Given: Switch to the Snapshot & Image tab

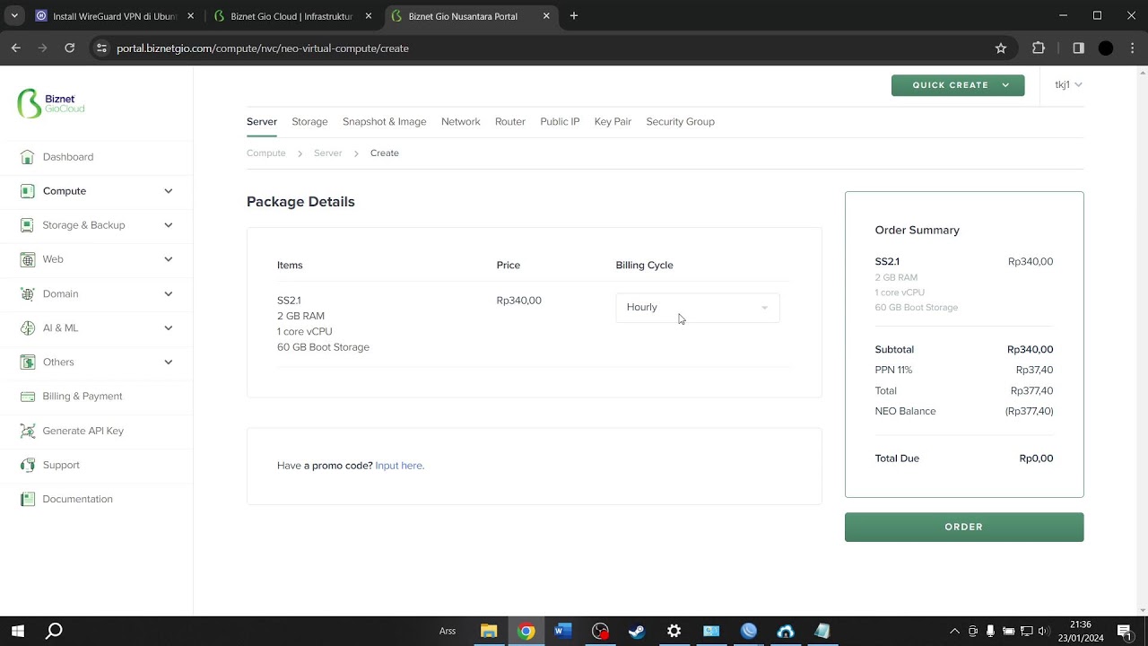Looking at the screenshot, I should [384, 122].
